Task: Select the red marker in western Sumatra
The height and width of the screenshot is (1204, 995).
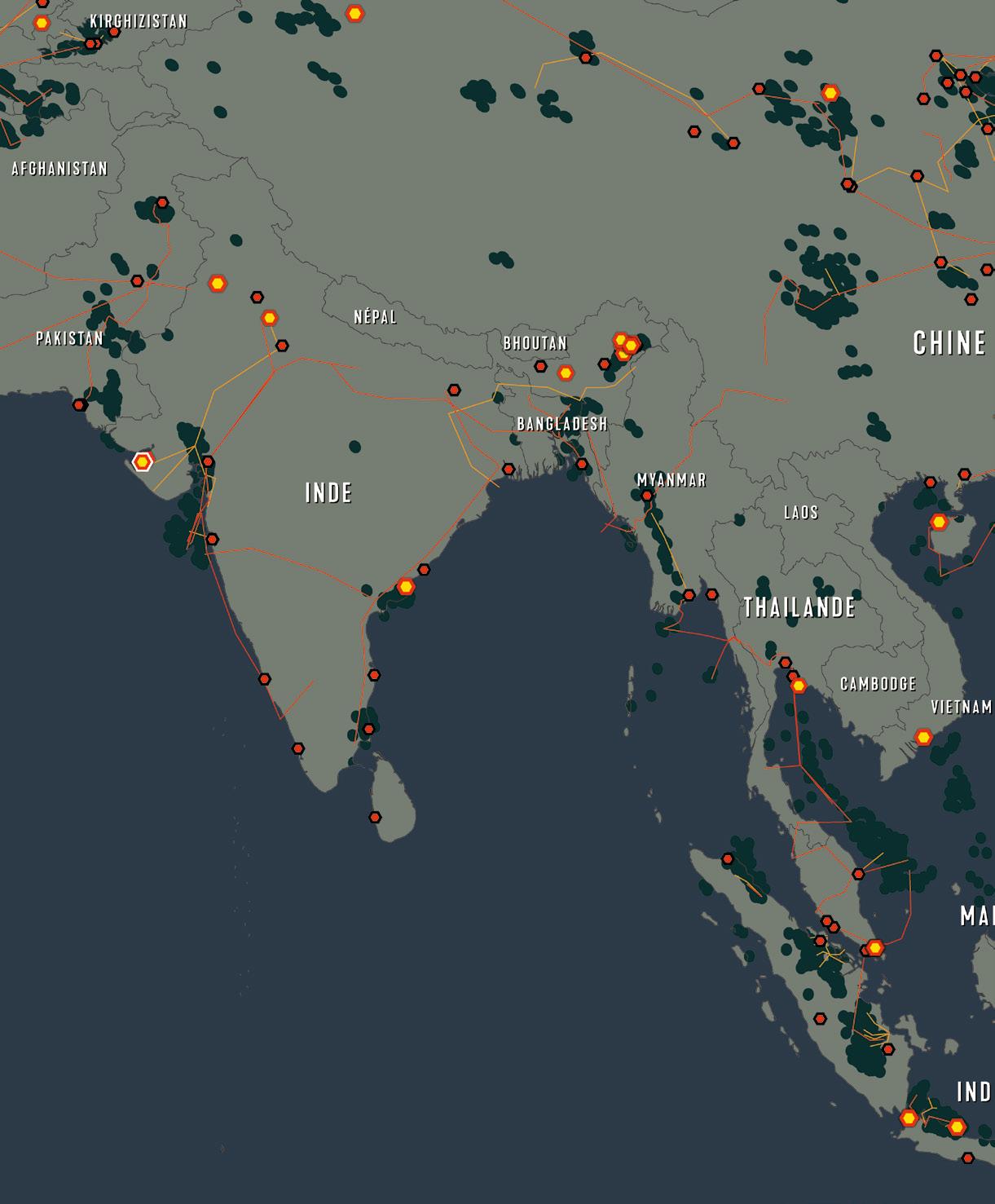Action: (820, 1018)
